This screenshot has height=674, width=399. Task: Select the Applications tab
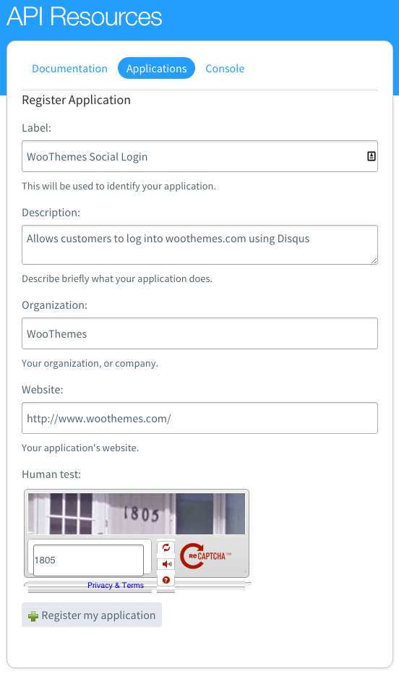pyautogui.click(x=156, y=69)
